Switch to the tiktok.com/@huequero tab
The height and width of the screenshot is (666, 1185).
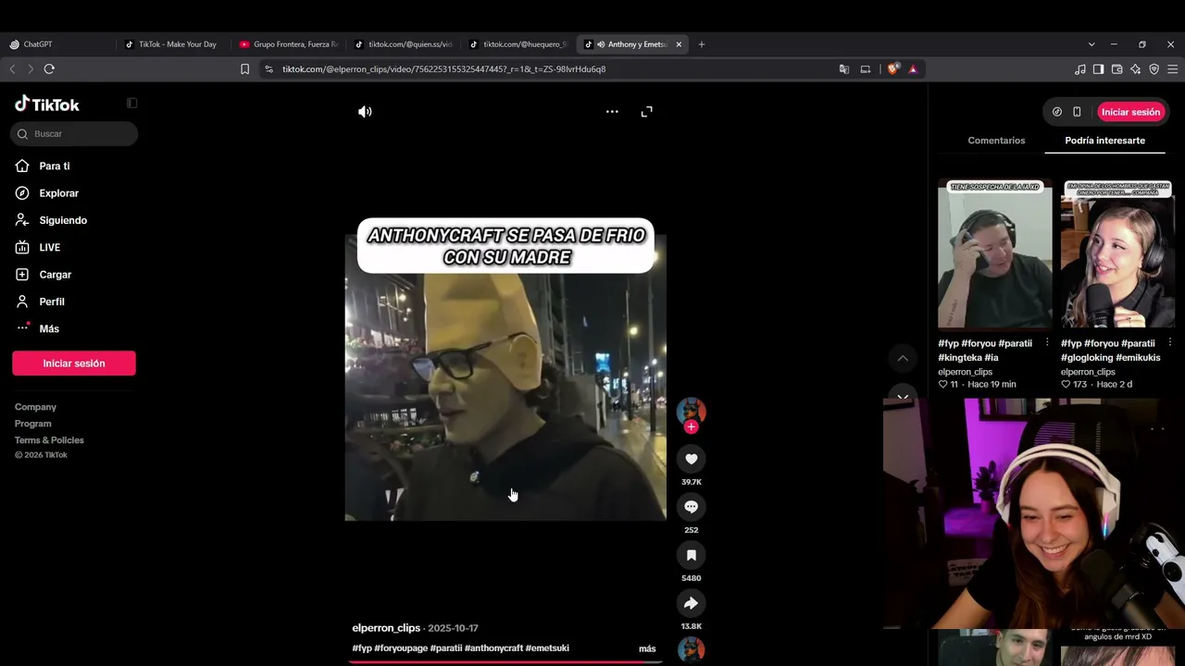pyautogui.click(x=518, y=44)
